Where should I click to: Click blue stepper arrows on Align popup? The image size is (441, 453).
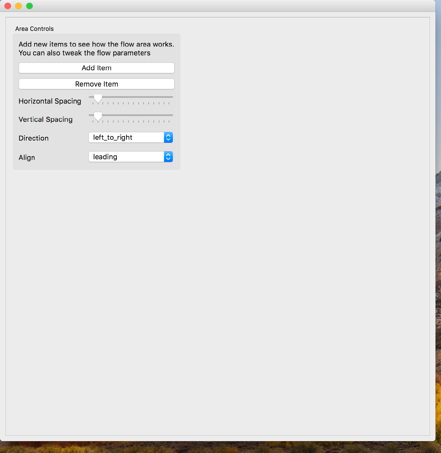[x=168, y=157]
